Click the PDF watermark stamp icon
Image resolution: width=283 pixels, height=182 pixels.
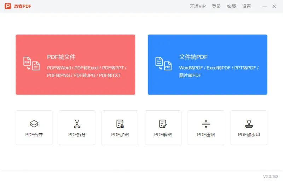coord(249,124)
